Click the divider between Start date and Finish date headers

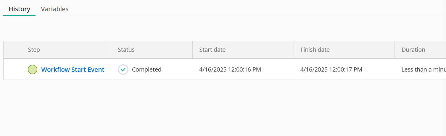click(x=294, y=50)
